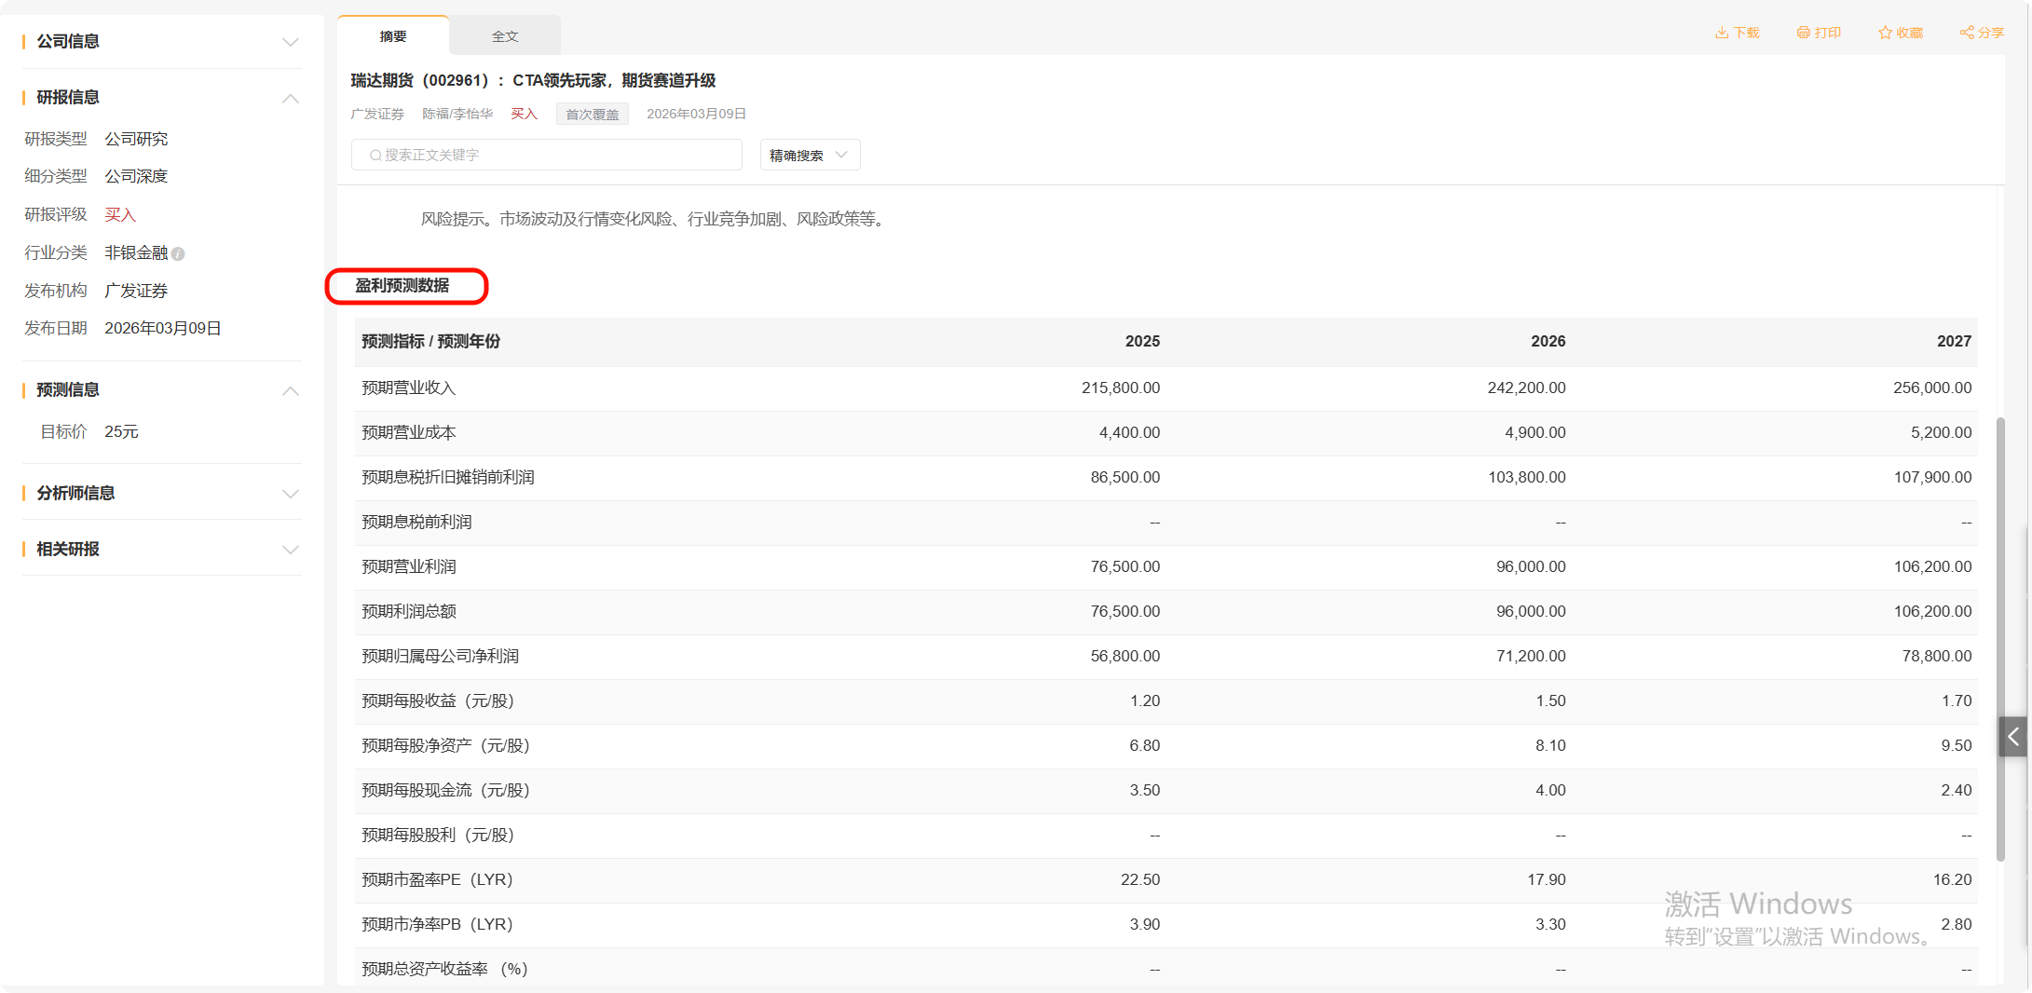The height and width of the screenshot is (993, 2032).
Task: Click the 预期归属母公司净利润 row label
Action: click(x=441, y=656)
